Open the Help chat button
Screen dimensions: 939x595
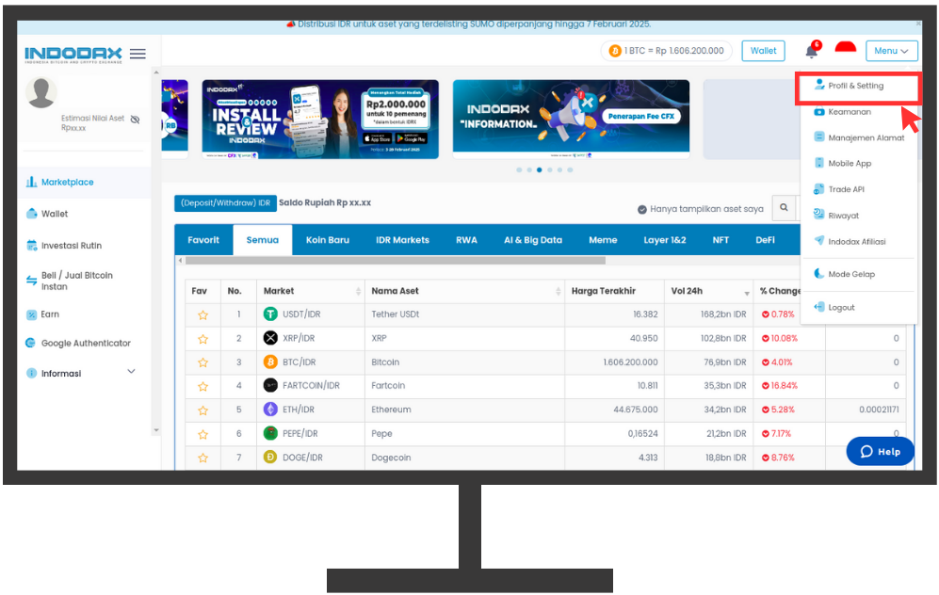point(880,451)
